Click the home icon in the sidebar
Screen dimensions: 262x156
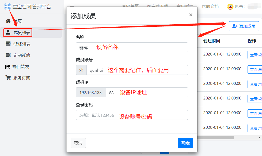point(8,21)
